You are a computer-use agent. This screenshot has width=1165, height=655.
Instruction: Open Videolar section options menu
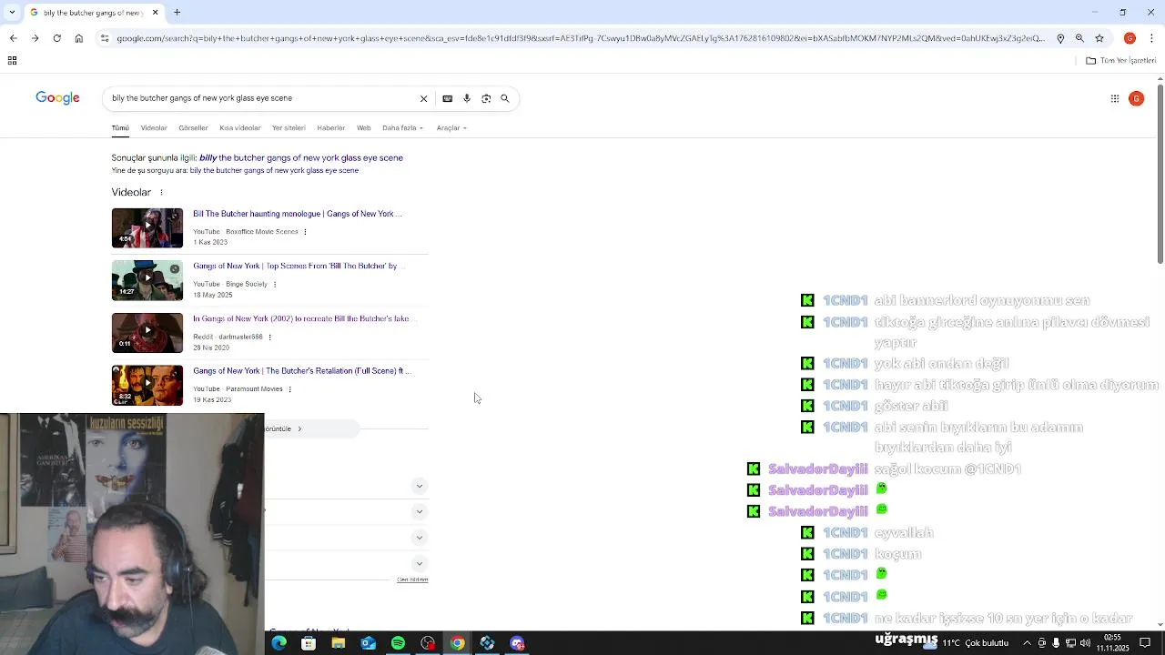[161, 193]
